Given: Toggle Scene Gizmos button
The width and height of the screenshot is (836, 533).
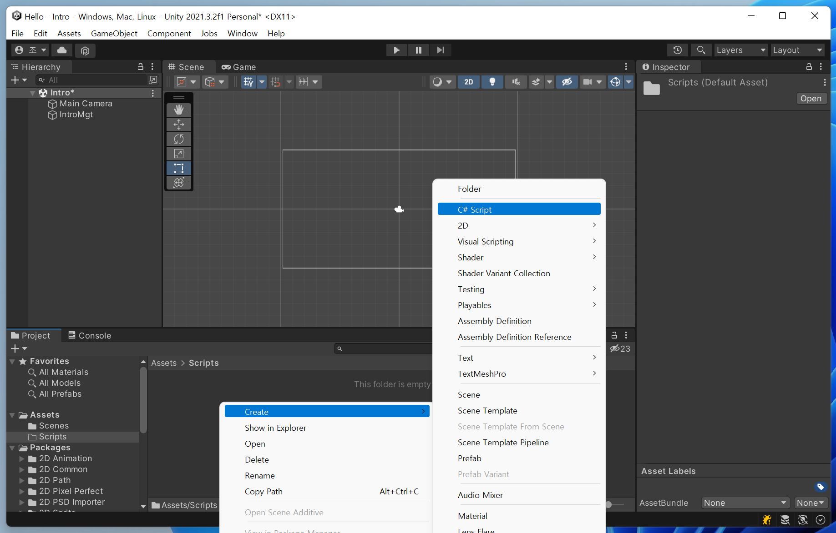Looking at the screenshot, I should 615,82.
